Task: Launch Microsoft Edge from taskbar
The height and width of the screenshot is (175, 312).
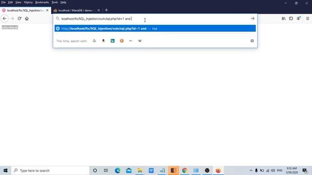Action: point(117,171)
